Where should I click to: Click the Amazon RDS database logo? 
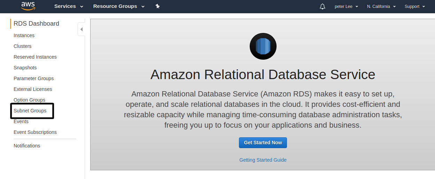pos(263,46)
